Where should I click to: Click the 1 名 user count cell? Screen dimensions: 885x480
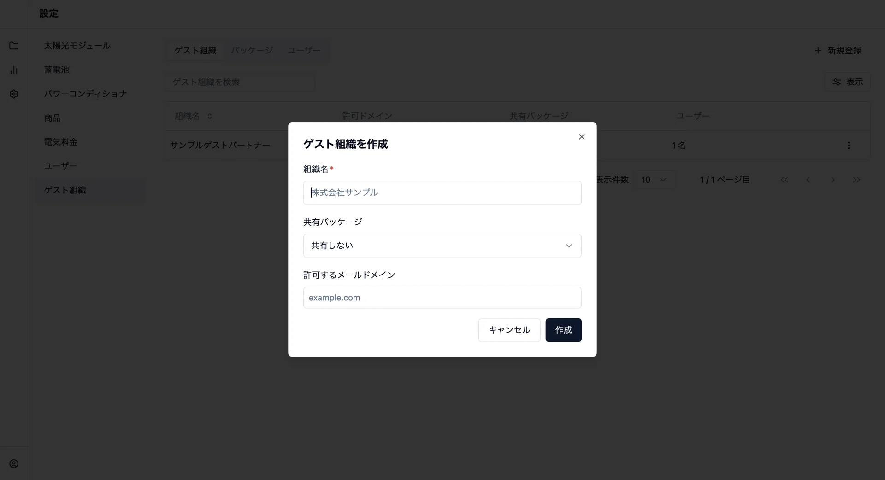click(x=678, y=146)
